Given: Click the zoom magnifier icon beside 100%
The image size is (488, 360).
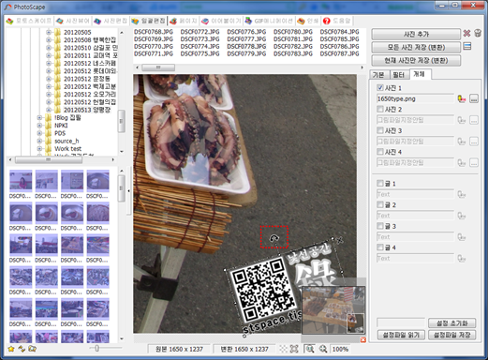Looking at the screenshot, I should coord(323,349).
